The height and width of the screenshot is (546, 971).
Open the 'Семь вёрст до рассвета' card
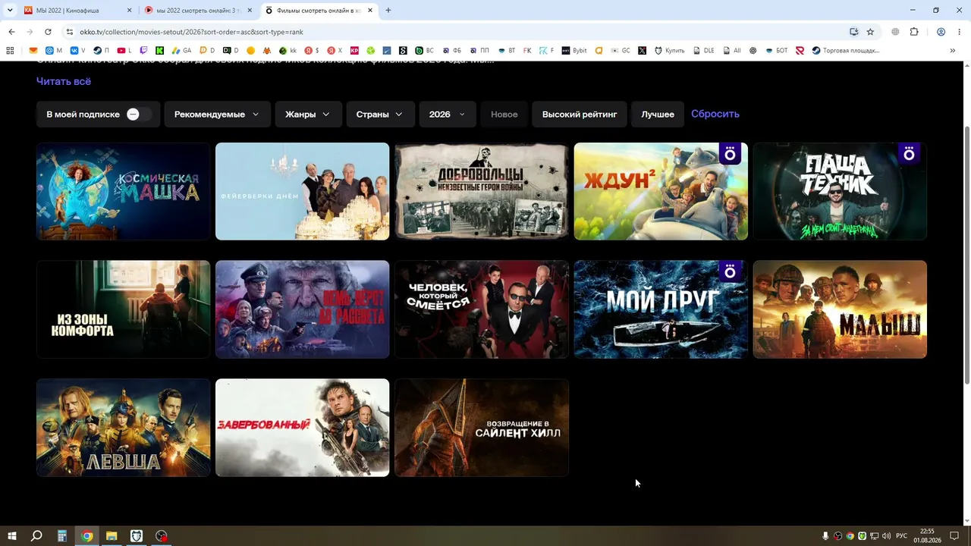click(303, 309)
